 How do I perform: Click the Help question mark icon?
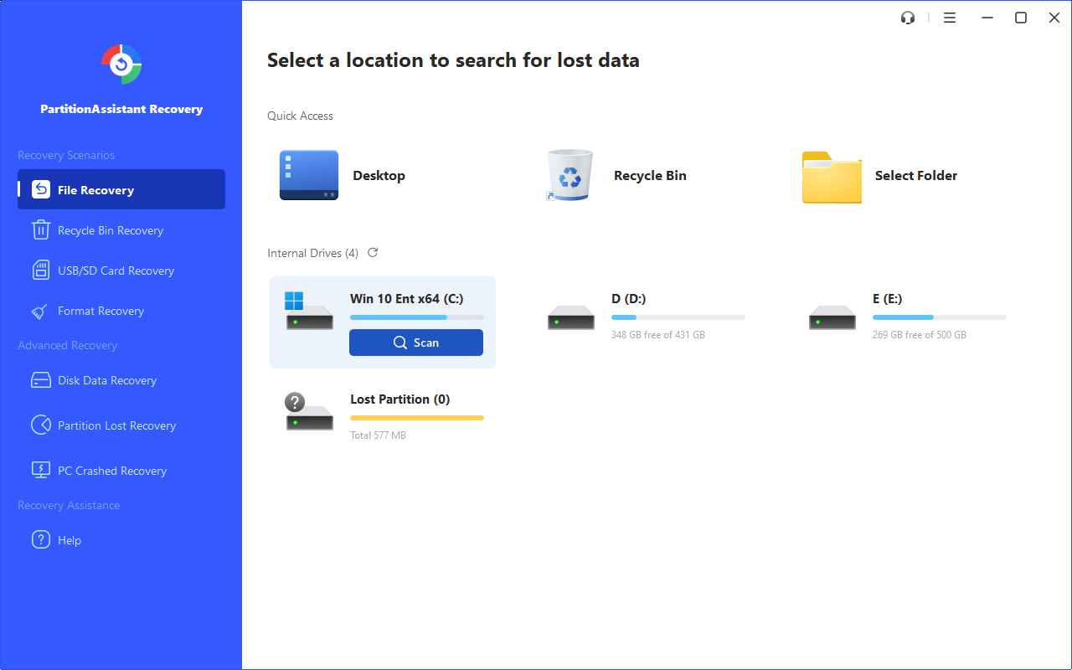click(x=41, y=540)
